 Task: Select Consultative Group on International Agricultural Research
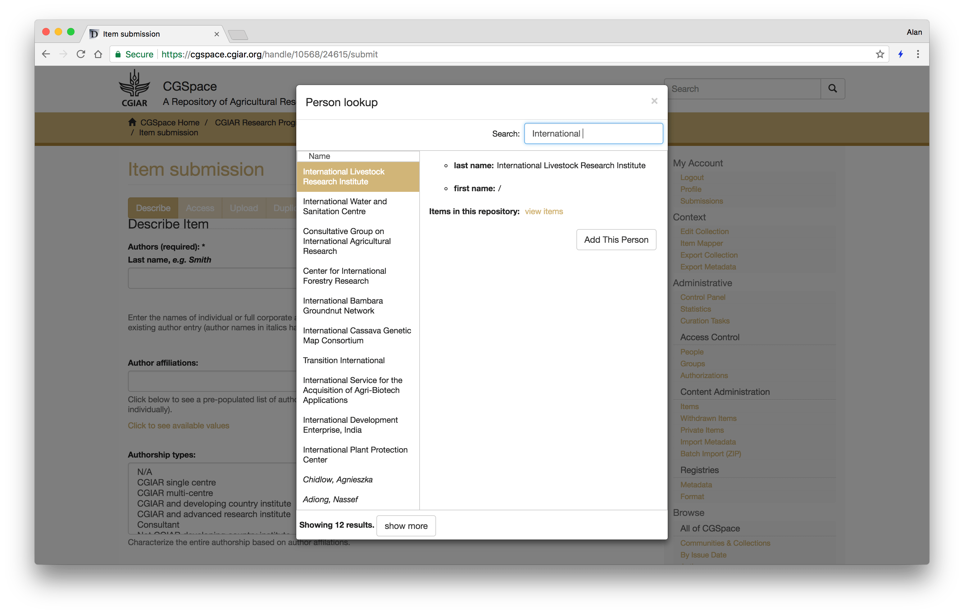358,241
